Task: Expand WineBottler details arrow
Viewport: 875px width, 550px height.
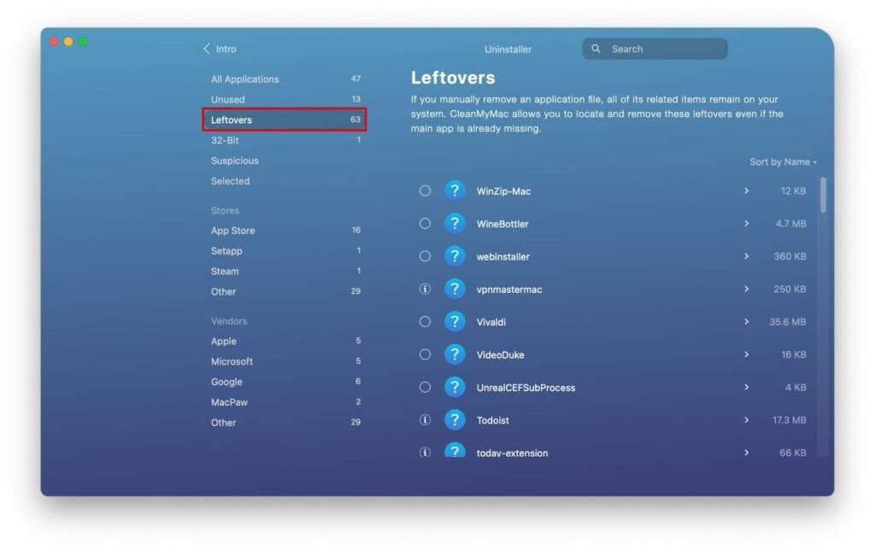Action: [746, 224]
